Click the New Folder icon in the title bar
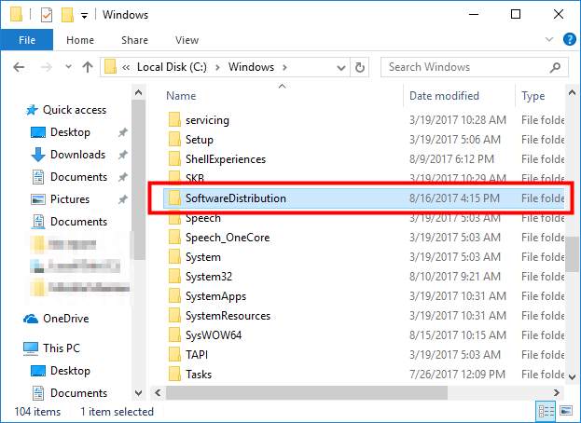This screenshot has height=423, width=581. pyautogui.click(x=66, y=15)
